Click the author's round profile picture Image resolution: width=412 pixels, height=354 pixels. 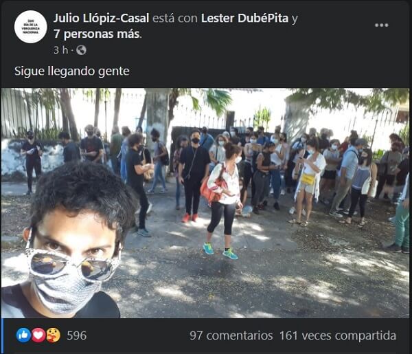tap(30, 27)
